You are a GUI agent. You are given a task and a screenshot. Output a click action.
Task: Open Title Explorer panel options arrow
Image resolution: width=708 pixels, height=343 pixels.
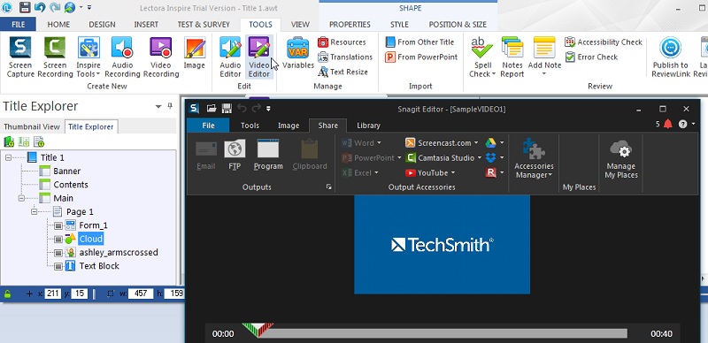click(x=158, y=106)
